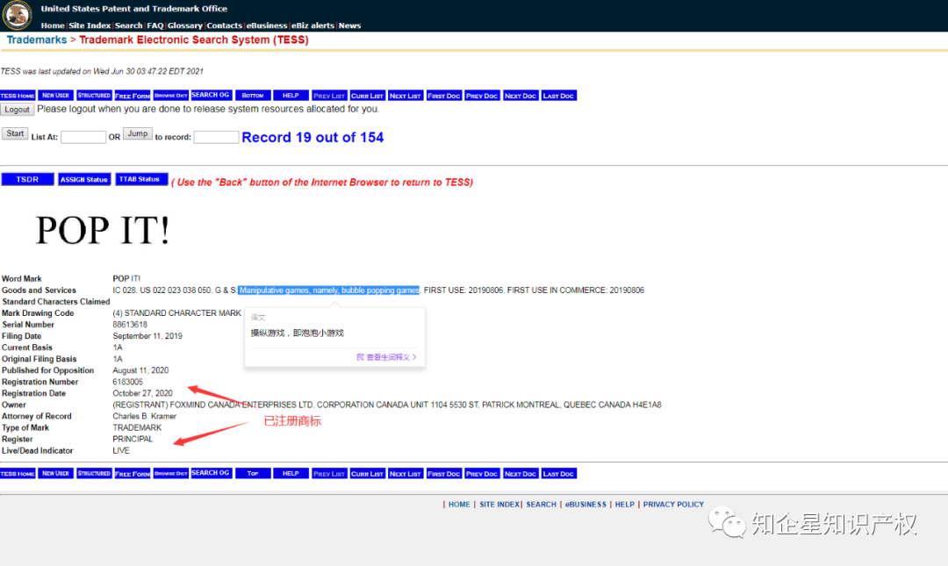This screenshot has width=948, height=566.
Task: Focus the List At input field
Action: click(x=83, y=137)
